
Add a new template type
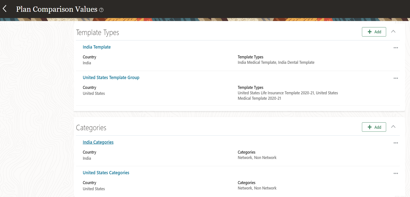pyautogui.click(x=374, y=32)
